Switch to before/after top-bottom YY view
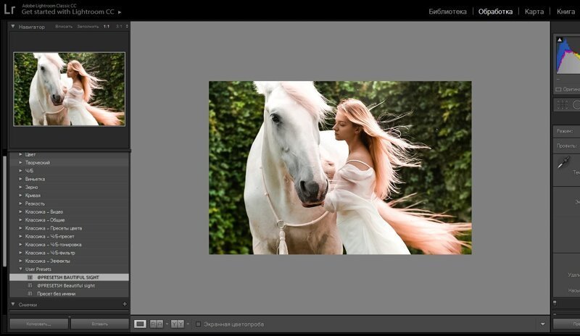 pyautogui.click(x=177, y=324)
